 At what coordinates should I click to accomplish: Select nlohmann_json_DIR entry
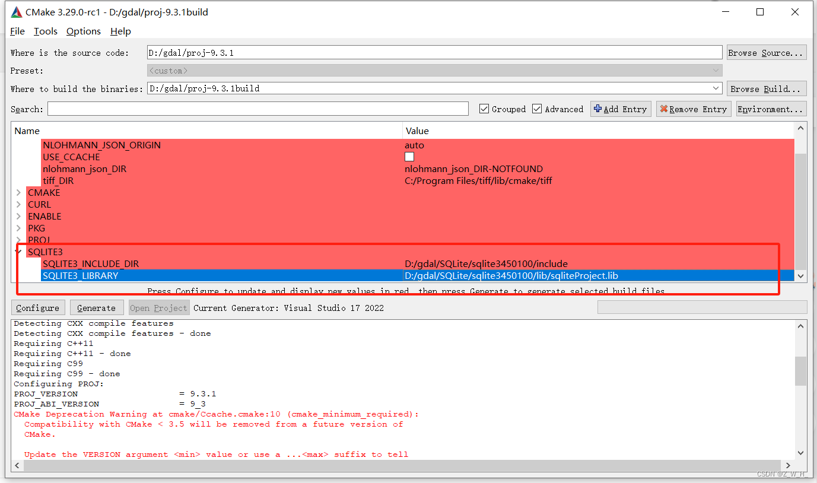point(84,169)
